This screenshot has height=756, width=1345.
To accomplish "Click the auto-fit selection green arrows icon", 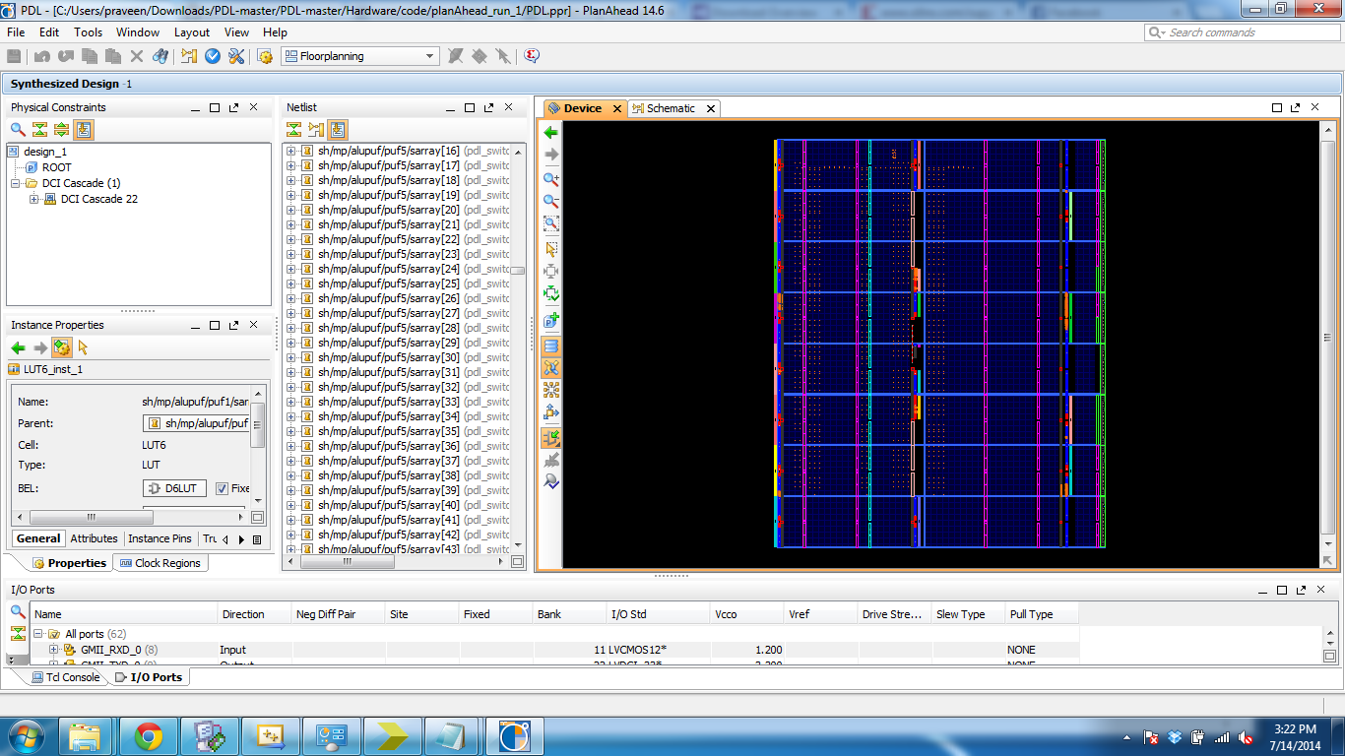I will 551,293.
